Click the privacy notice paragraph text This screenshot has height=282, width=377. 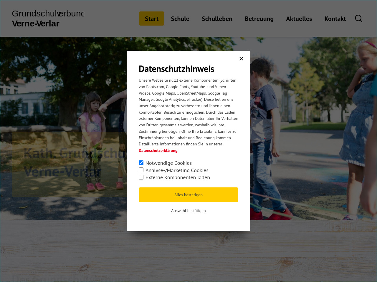click(x=188, y=112)
